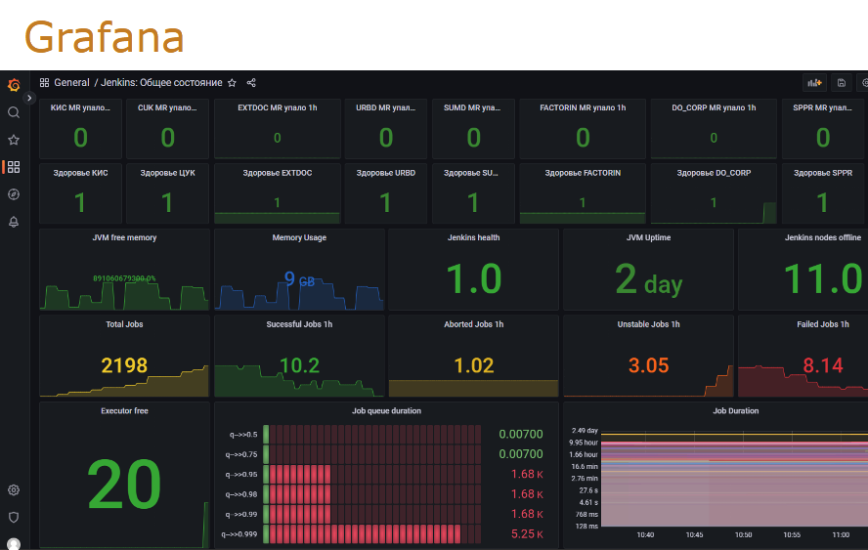Open the FACTORIN MR упало 1h panel menu

coord(583,107)
